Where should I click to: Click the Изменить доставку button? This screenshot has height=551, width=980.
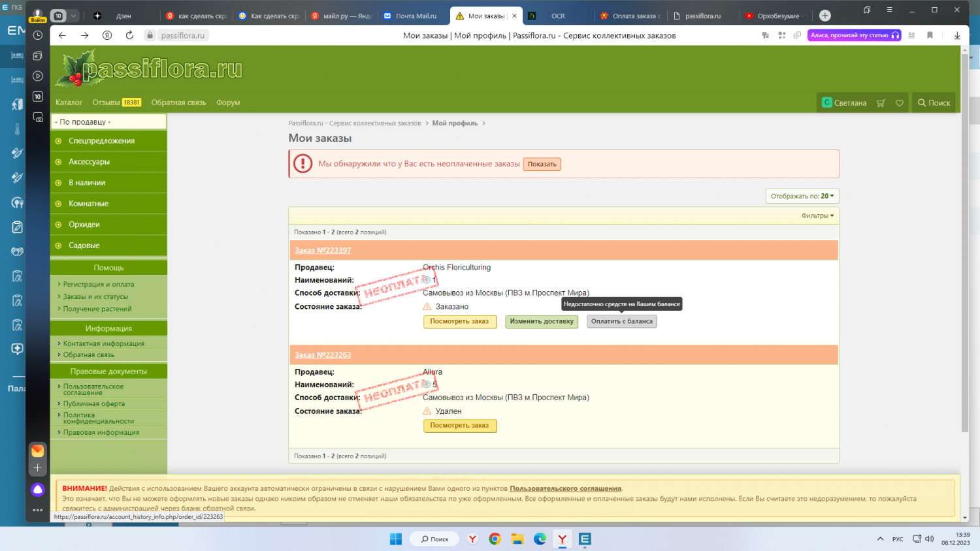542,321
